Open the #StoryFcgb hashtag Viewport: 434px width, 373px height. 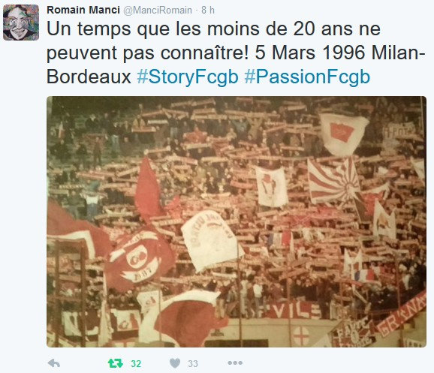tap(188, 77)
